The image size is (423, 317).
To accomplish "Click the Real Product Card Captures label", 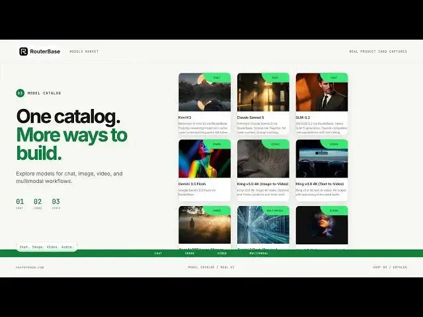I will [378, 52].
